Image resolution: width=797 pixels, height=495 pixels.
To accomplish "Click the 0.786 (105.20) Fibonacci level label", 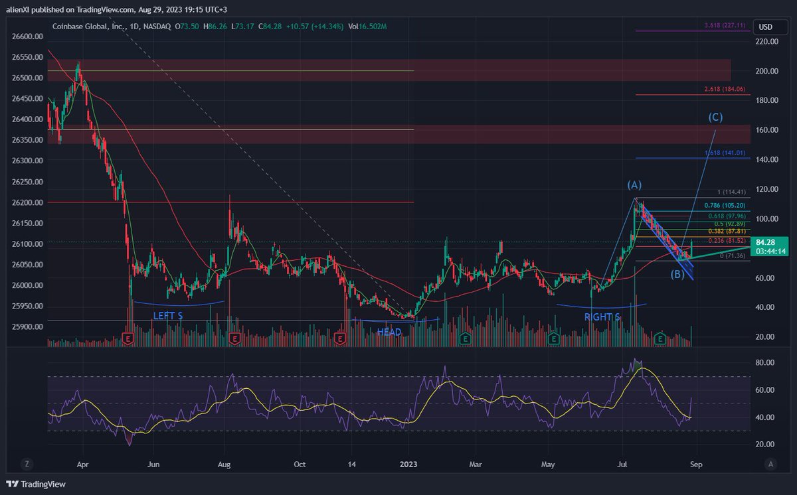I will 725,206.
